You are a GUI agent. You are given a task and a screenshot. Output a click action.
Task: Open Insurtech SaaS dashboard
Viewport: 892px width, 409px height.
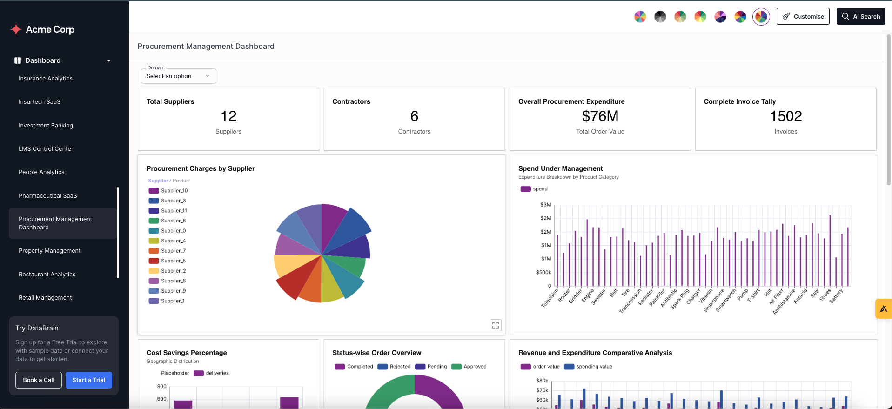tap(40, 102)
